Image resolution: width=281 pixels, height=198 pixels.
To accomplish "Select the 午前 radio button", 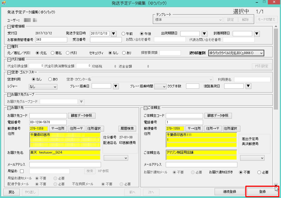I will (x=123, y=34).
